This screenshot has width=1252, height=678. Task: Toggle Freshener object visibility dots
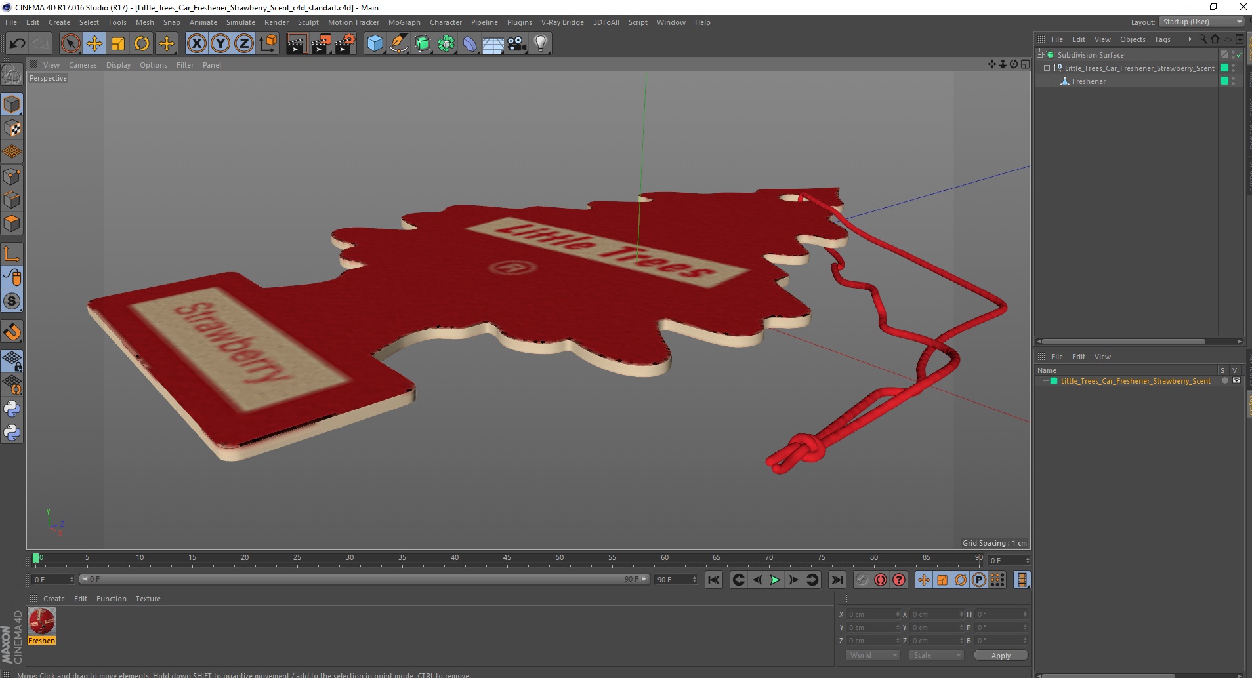coord(1234,81)
